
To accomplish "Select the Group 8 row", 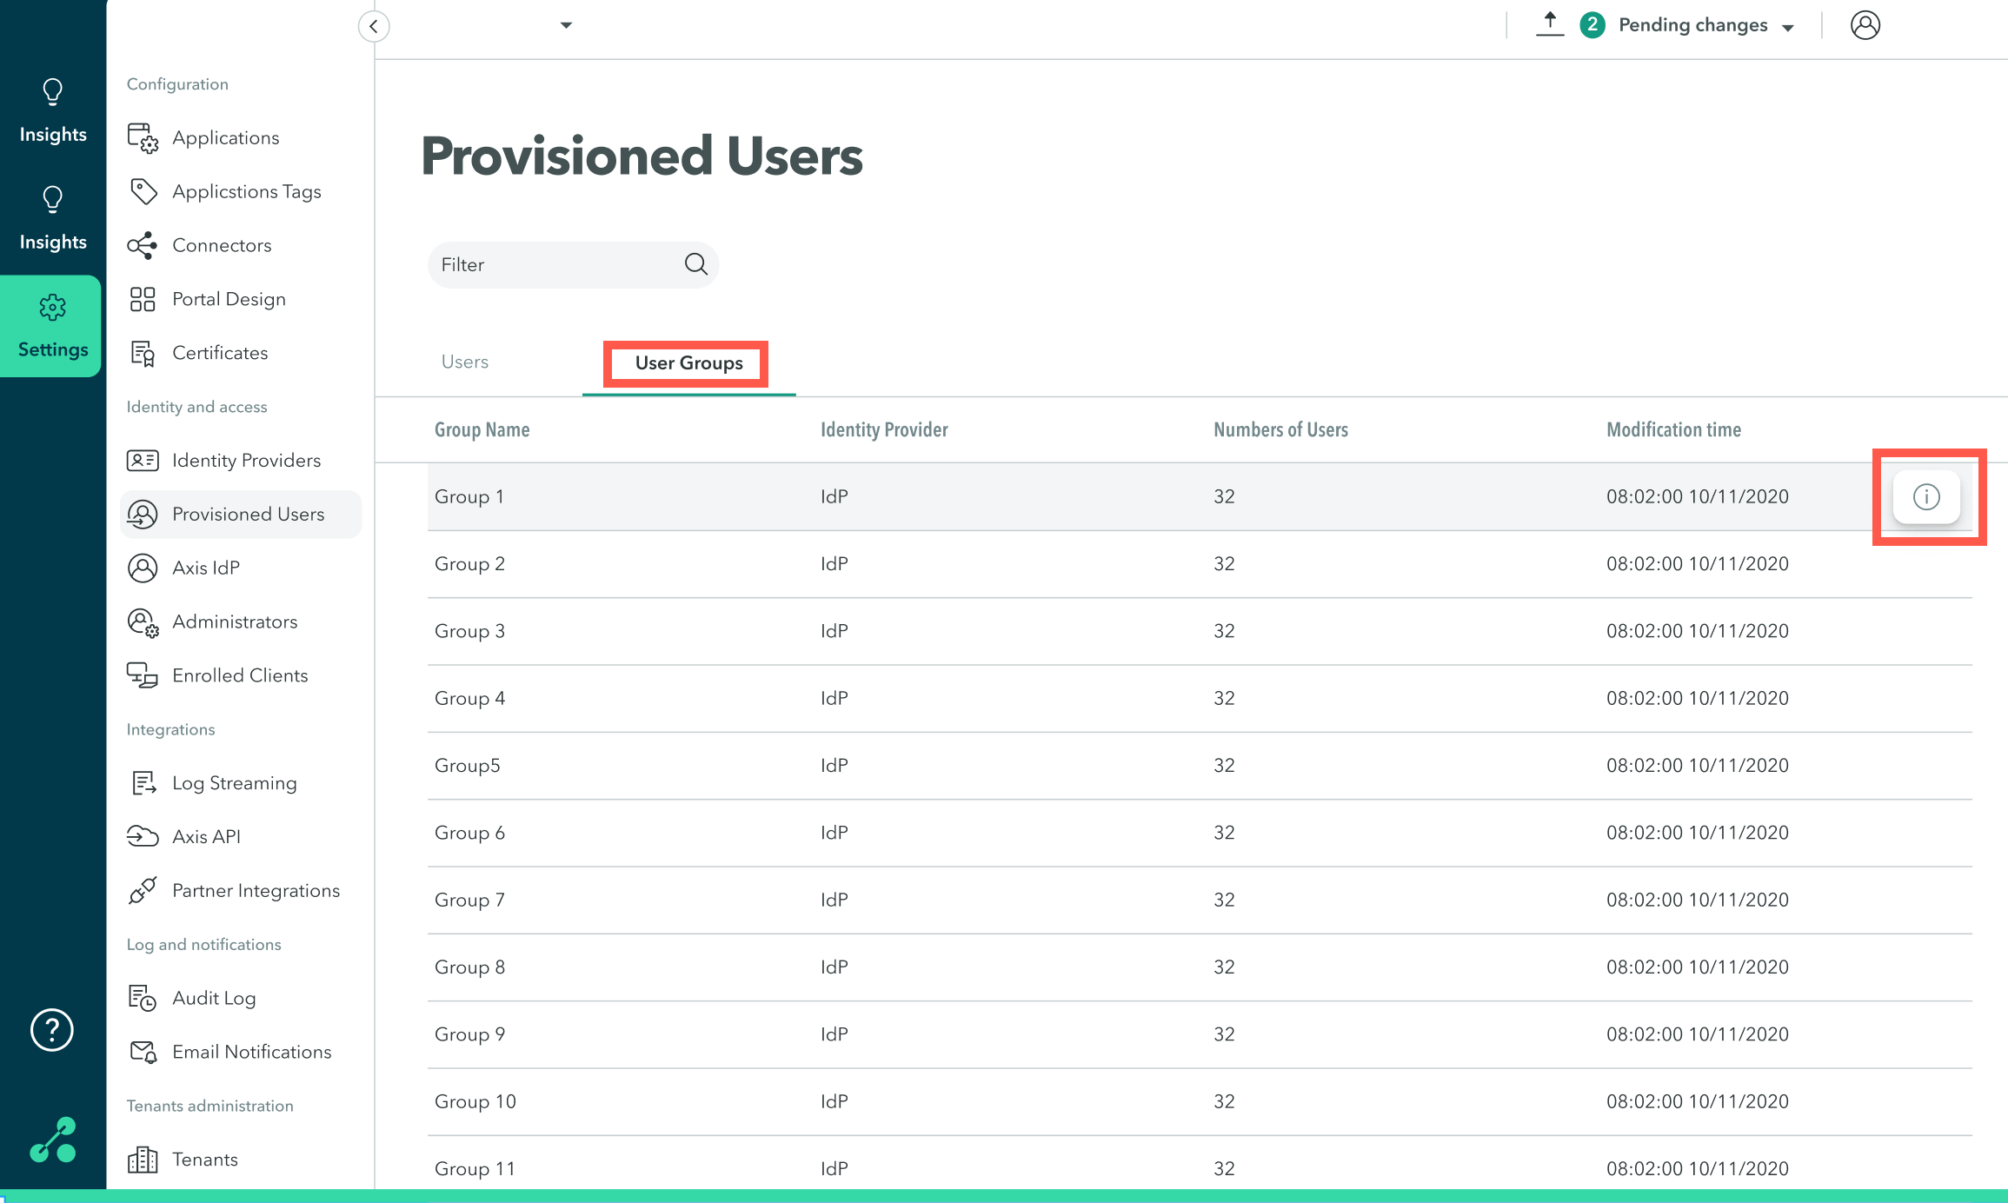I will 1200,967.
